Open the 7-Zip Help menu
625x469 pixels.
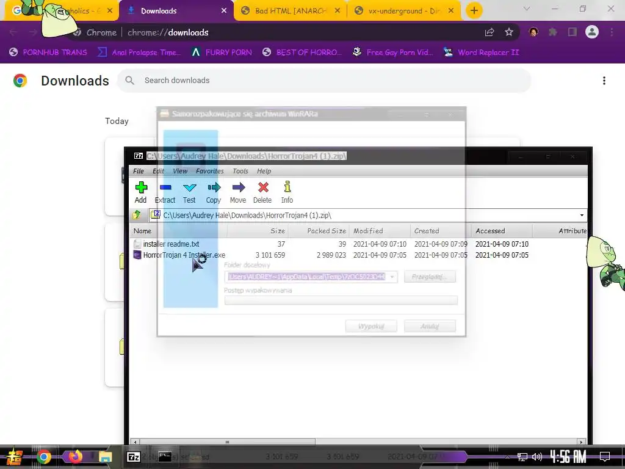coord(264,171)
